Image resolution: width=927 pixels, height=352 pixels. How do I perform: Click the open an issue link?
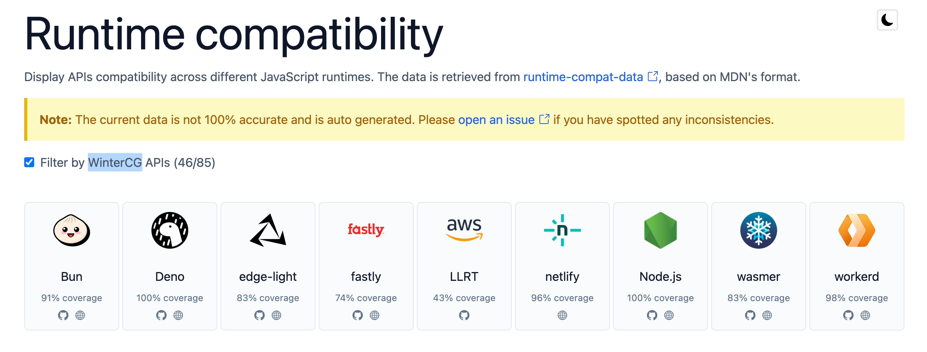pyautogui.click(x=496, y=120)
